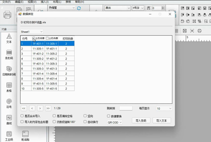Go to previous page with < button

click(x=32, y=108)
